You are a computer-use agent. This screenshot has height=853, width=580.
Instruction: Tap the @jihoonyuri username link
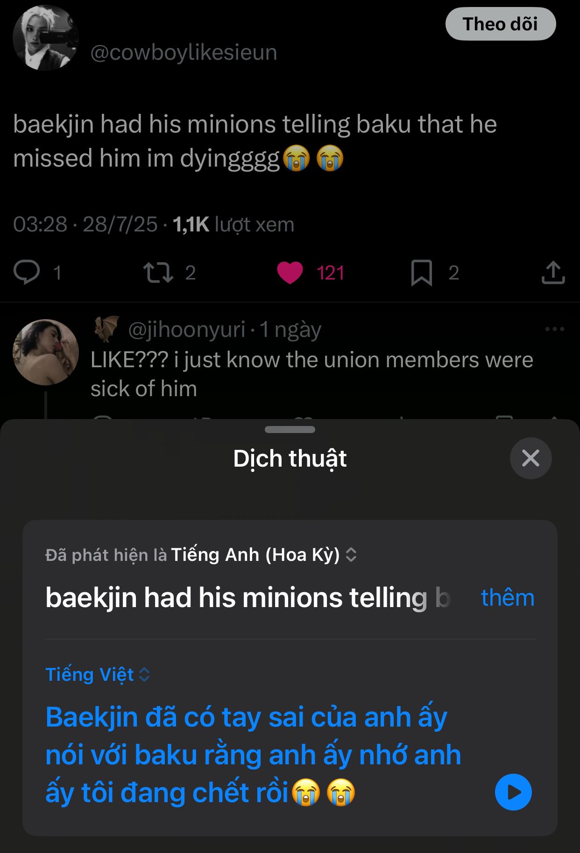[x=186, y=329]
